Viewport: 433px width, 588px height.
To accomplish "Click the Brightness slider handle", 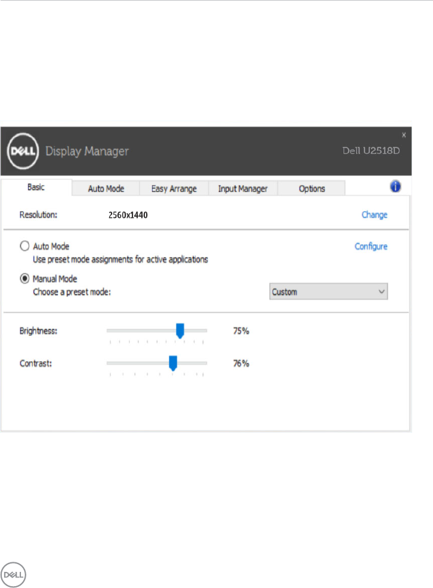I will 180,330.
